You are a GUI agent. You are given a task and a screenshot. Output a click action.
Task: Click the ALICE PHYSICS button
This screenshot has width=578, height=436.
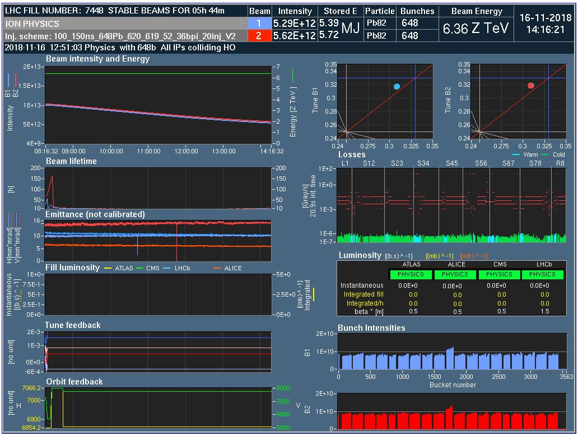[455, 275]
